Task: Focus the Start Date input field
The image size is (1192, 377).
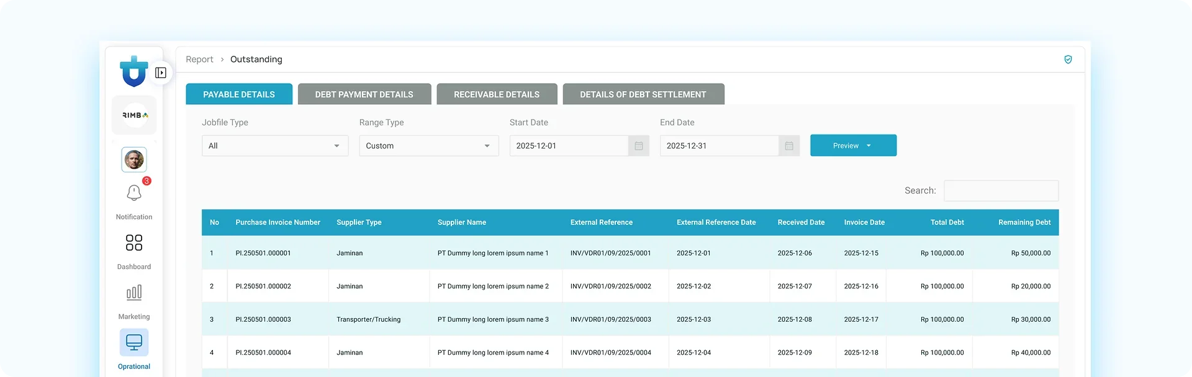Action: pyautogui.click(x=569, y=146)
